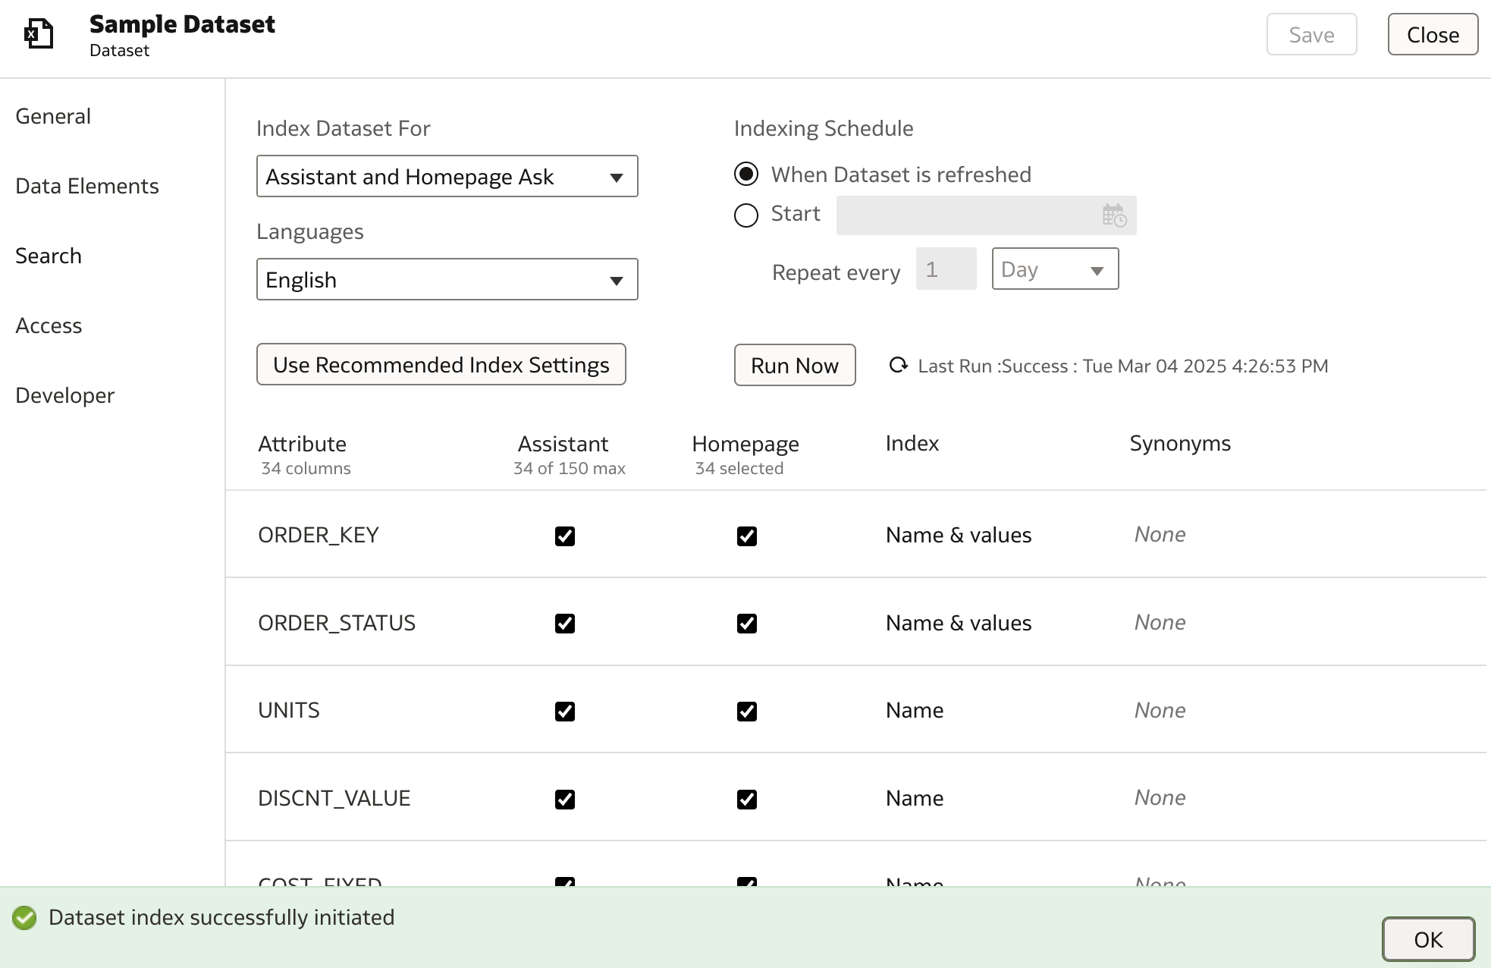Click the Save button
The image size is (1491, 968).
(x=1311, y=35)
